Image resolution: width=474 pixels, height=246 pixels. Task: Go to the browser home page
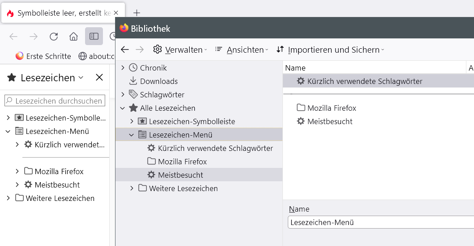click(73, 37)
